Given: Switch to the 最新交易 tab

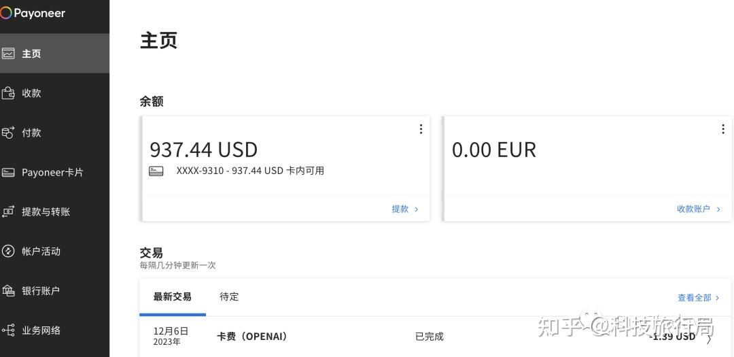Looking at the screenshot, I should pyautogui.click(x=172, y=296).
